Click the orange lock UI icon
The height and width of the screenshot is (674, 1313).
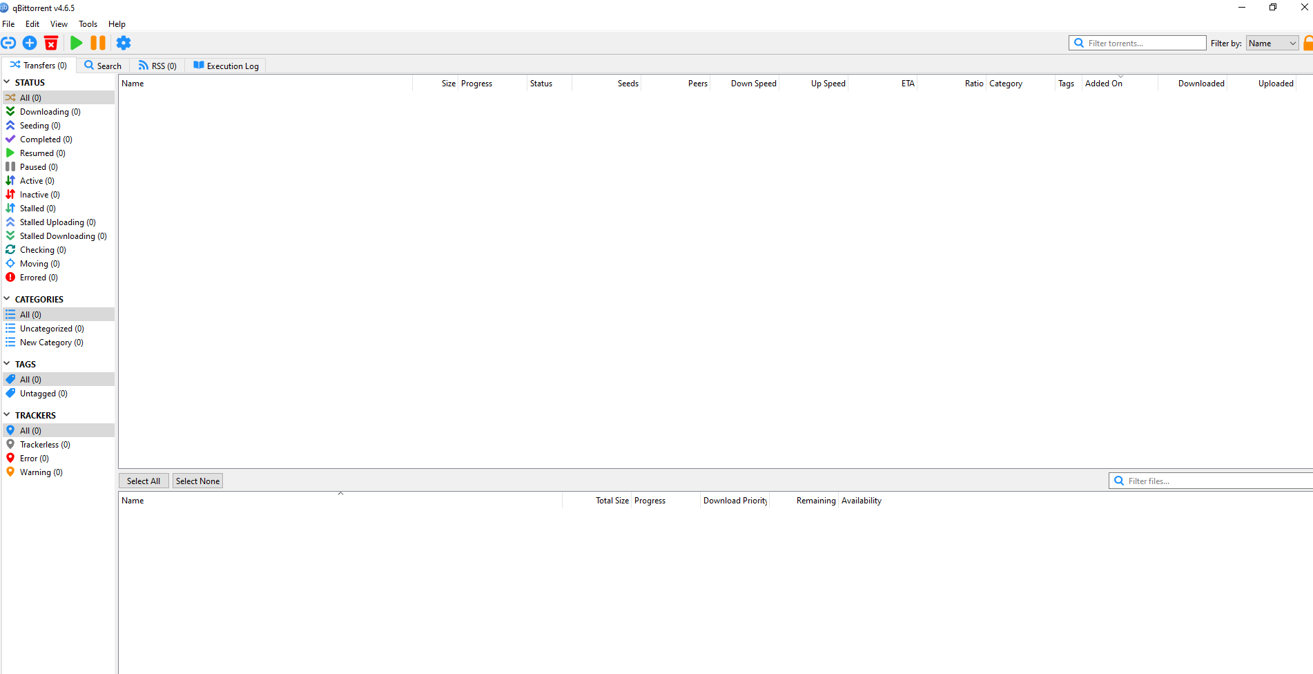pyautogui.click(x=1308, y=43)
